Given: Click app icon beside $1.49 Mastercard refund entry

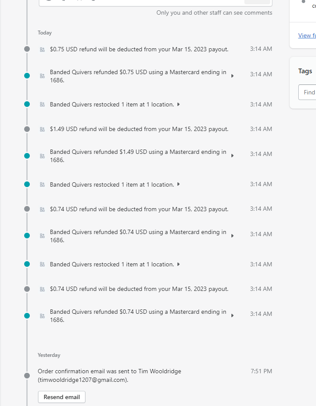Looking at the screenshot, I should pyautogui.click(x=42, y=156).
